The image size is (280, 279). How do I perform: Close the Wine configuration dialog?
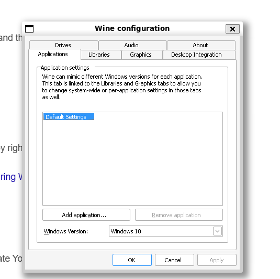point(232,29)
